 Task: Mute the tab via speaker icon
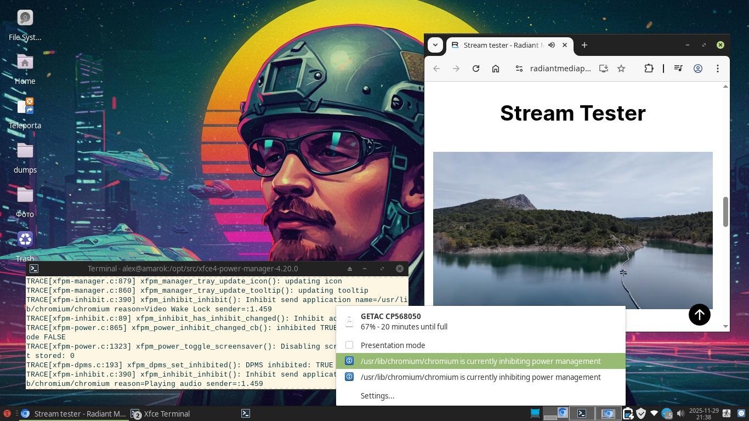point(552,45)
